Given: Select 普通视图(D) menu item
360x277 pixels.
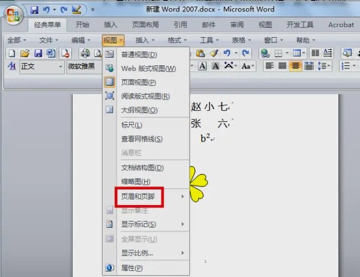Looking at the screenshot, I should click(146, 55).
